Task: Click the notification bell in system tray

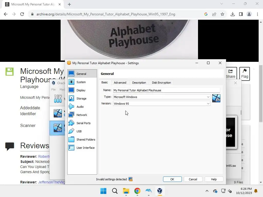Action: pyautogui.click(x=256, y=191)
